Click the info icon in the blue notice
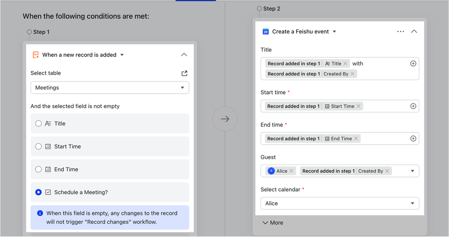The width and height of the screenshot is (449, 237). [x=40, y=213]
